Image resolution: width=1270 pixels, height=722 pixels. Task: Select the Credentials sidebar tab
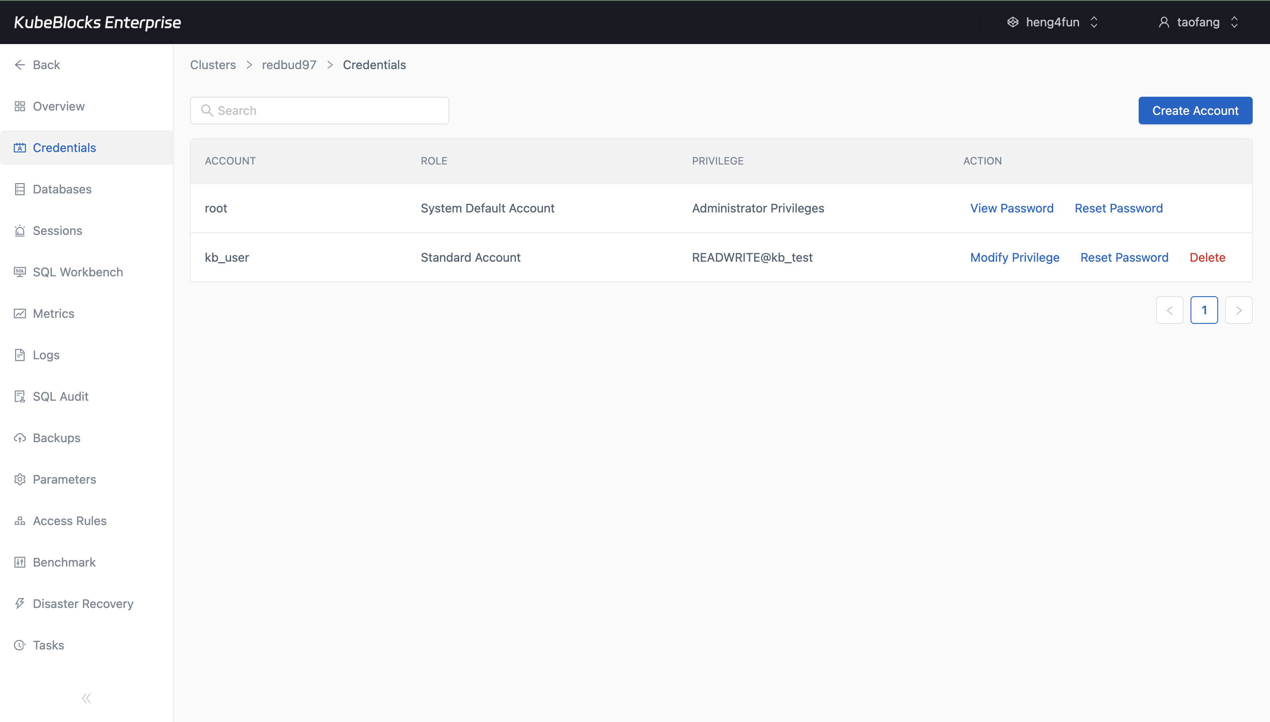(x=64, y=147)
